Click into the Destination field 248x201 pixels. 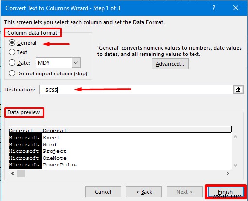click(x=136, y=90)
